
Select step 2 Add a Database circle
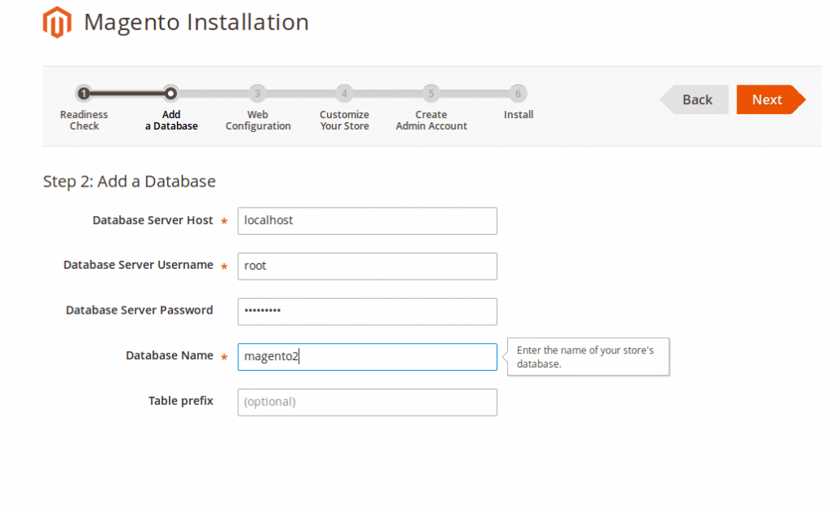click(170, 94)
